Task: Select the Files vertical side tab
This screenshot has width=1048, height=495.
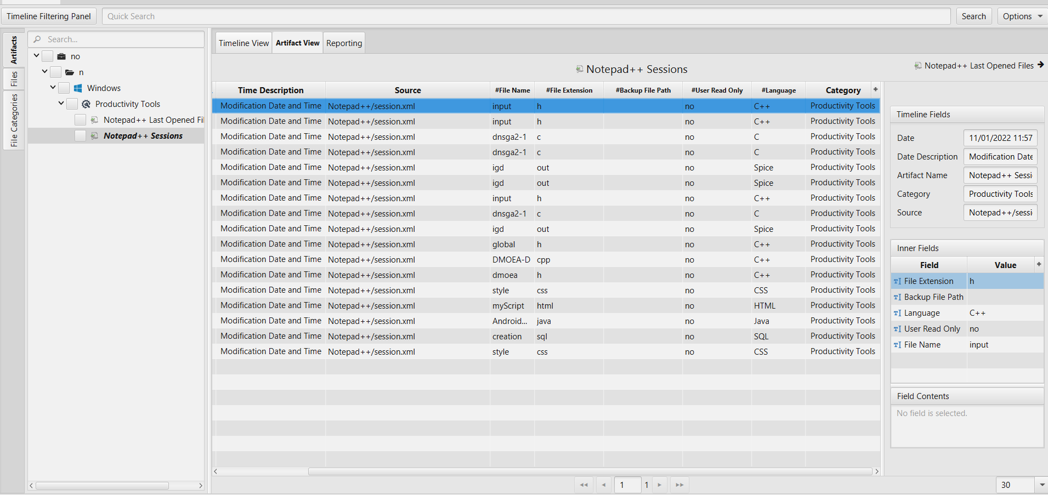Action: coord(14,79)
